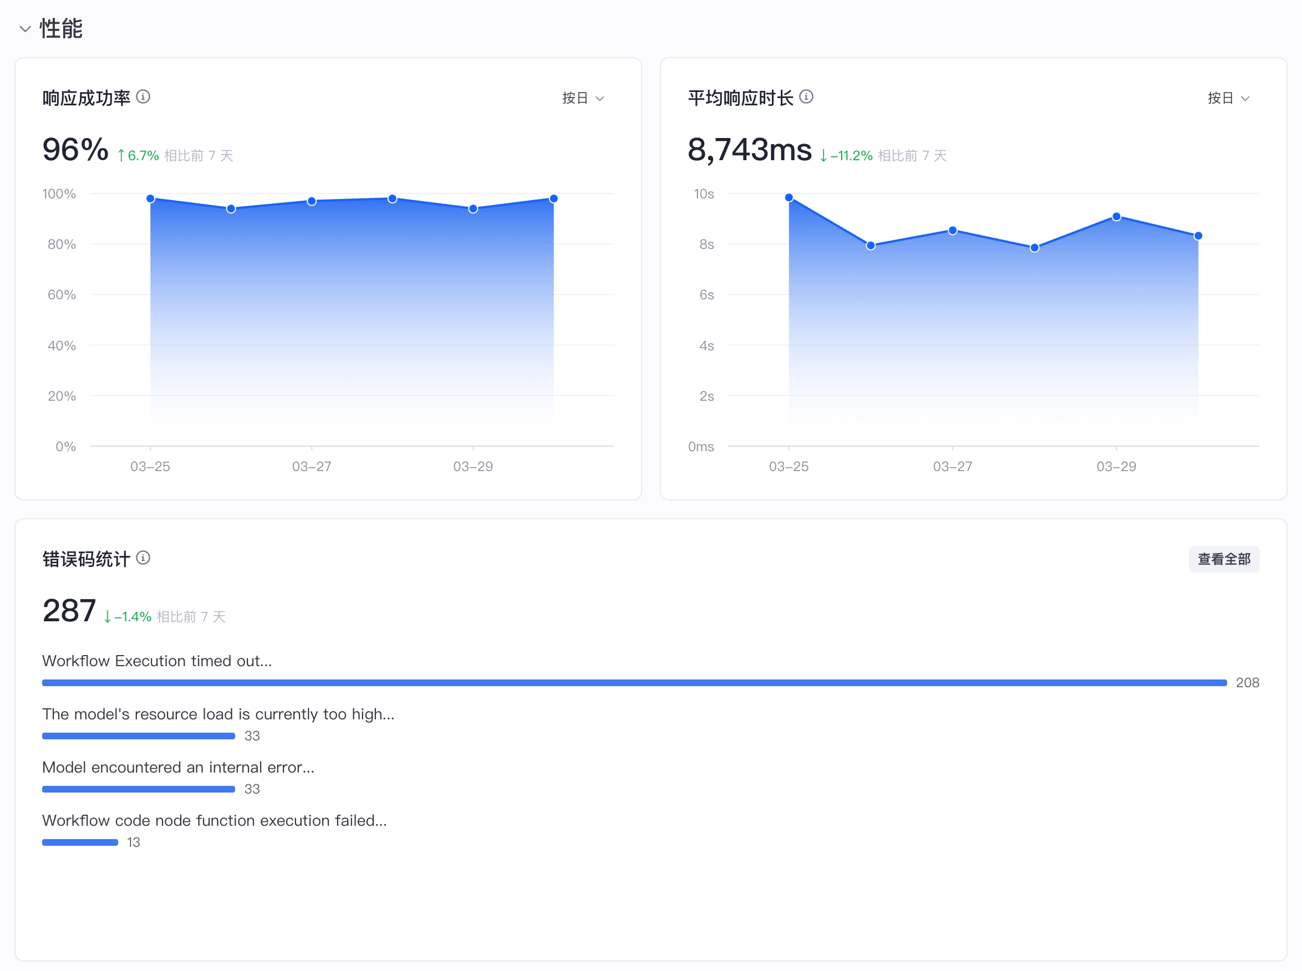Screen dimensions: 1302x971
Task: Click 03-25 data point in success rate chart
Action: coord(150,198)
